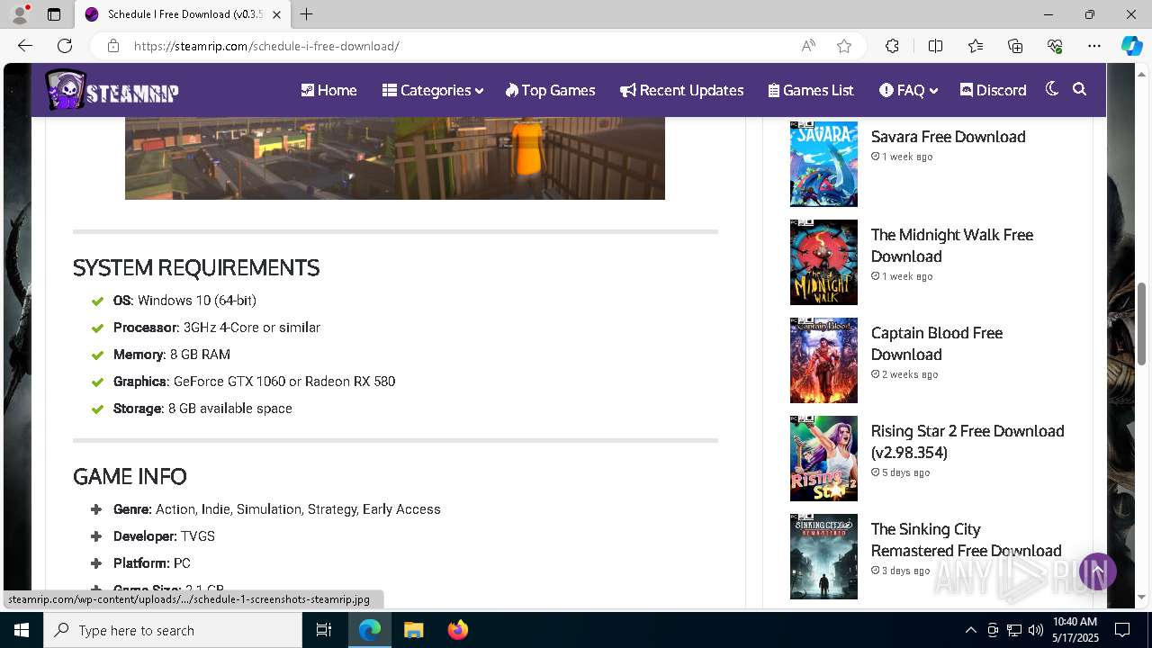Click the page vertical scrollbar thumb
The width and height of the screenshot is (1152, 648).
coord(1142,323)
